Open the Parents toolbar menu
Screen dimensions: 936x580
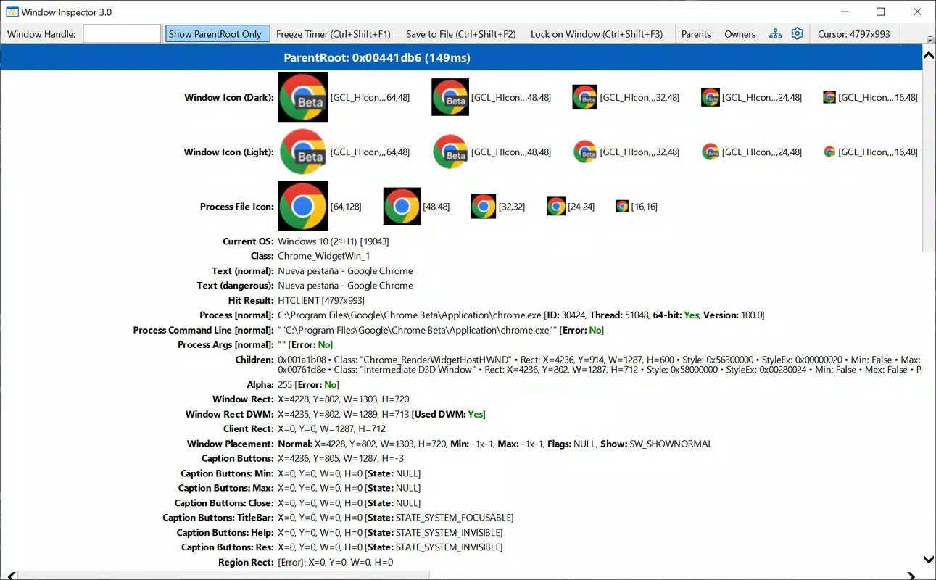coord(696,33)
